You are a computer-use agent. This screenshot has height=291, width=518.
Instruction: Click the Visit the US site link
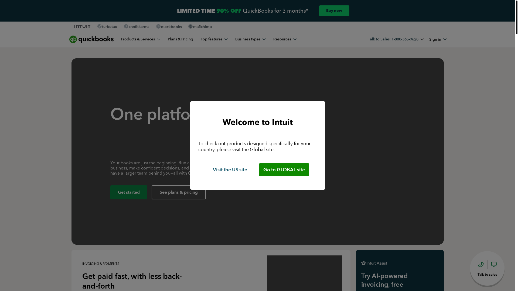point(230,170)
